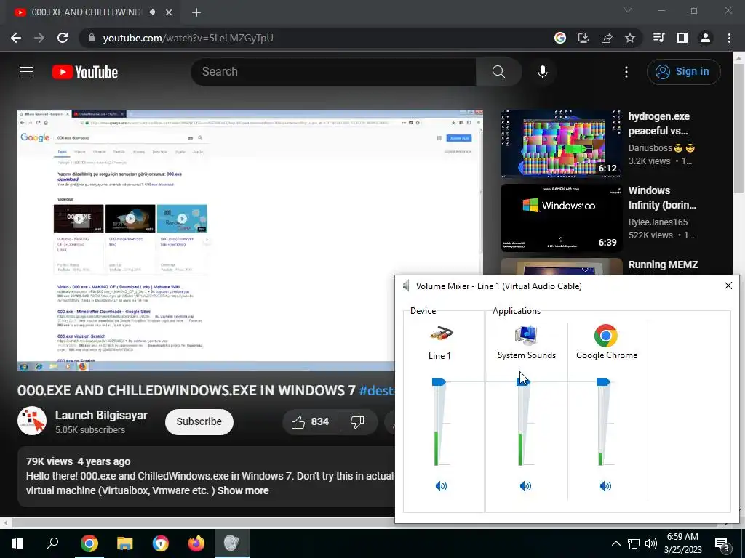Go to YouTube home via the logo
This screenshot has height=558, width=745.
pyautogui.click(x=85, y=72)
